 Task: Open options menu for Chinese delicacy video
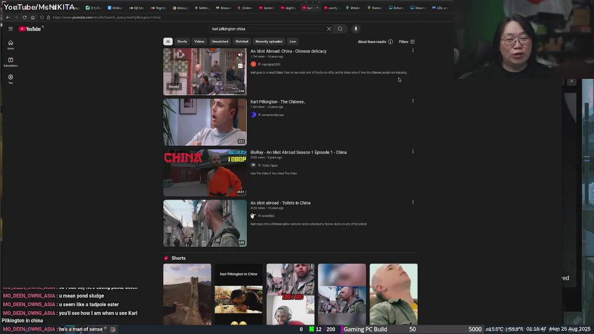pyautogui.click(x=413, y=51)
